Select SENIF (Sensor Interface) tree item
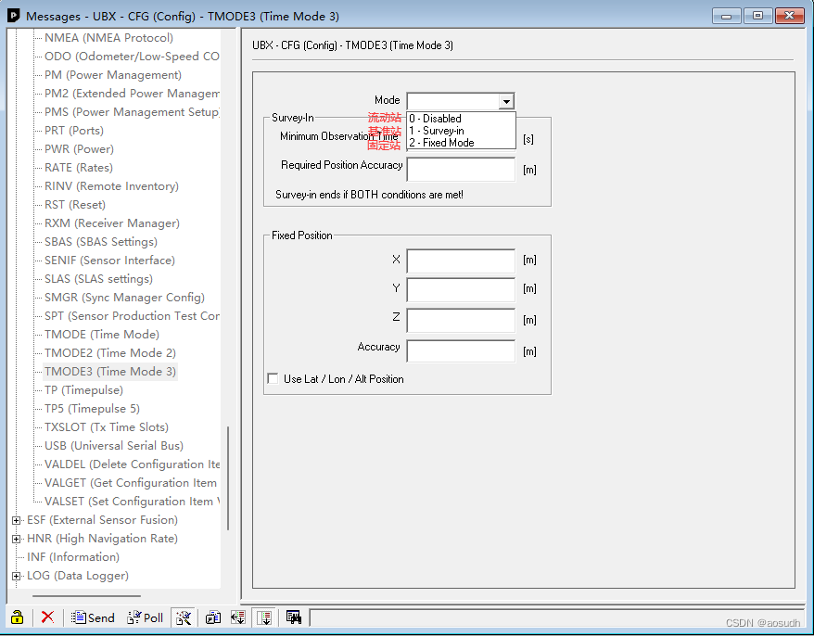Screen dimensions: 814x636 click(x=109, y=261)
